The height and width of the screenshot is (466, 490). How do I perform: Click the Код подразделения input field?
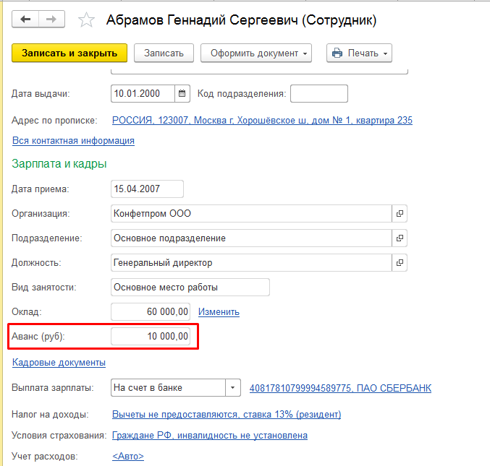[318, 94]
